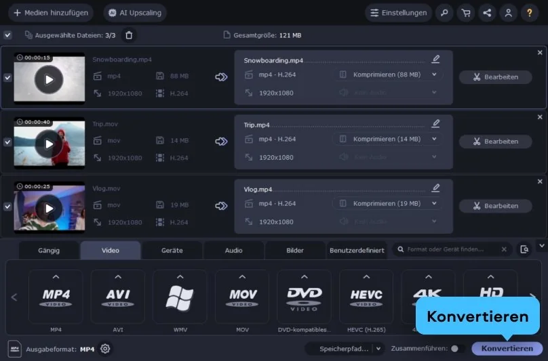Image resolution: width=548 pixels, height=361 pixels.
Task: Switch to the Bilder tab
Action: (295, 251)
